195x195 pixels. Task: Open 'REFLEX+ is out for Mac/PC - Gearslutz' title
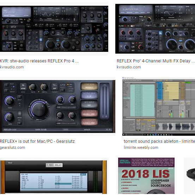tap(37, 141)
